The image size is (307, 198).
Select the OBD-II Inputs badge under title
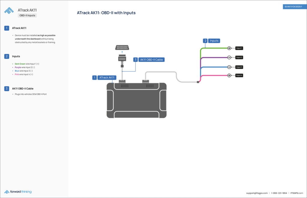[x=27, y=16]
